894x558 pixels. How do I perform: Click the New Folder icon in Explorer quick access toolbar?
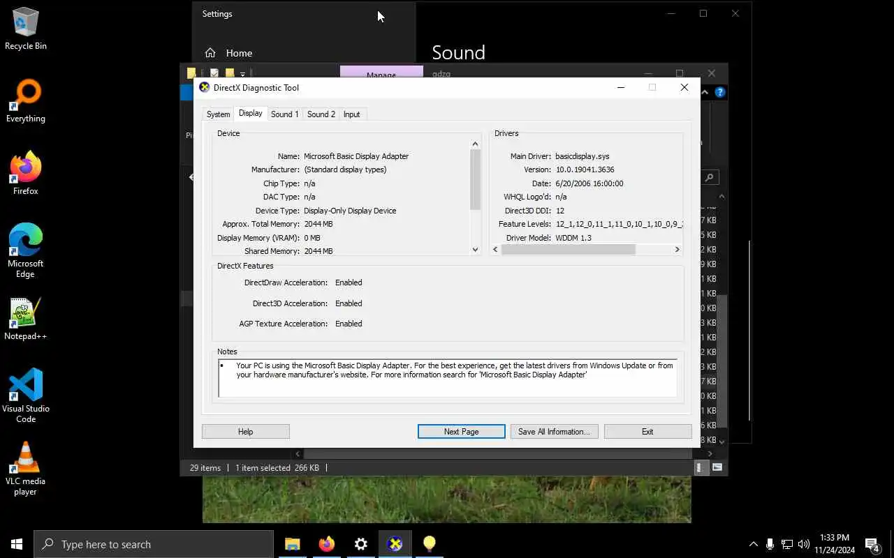click(229, 73)
